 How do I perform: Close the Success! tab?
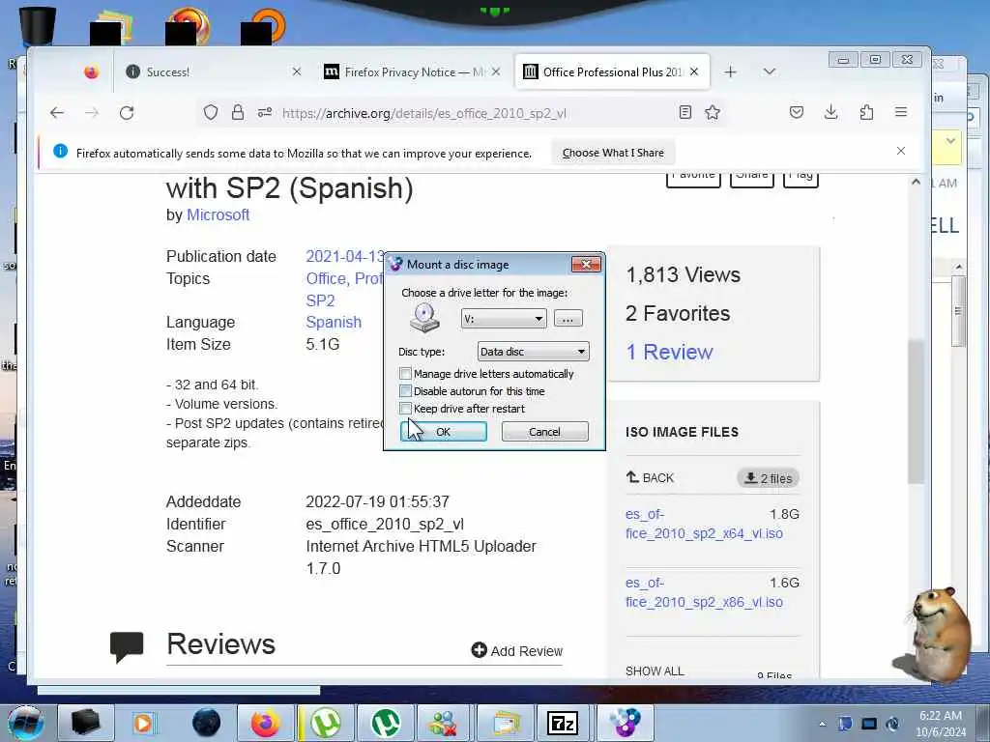(x=297, y=71)
